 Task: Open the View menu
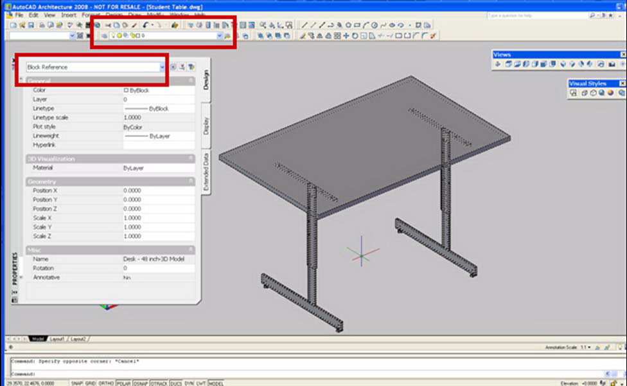49,15
